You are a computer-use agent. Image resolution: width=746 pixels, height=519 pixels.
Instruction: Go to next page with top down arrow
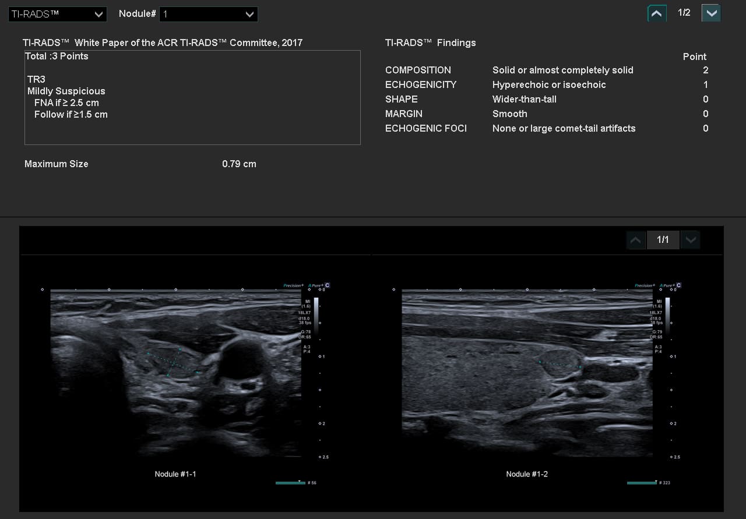tap(711, 13)
